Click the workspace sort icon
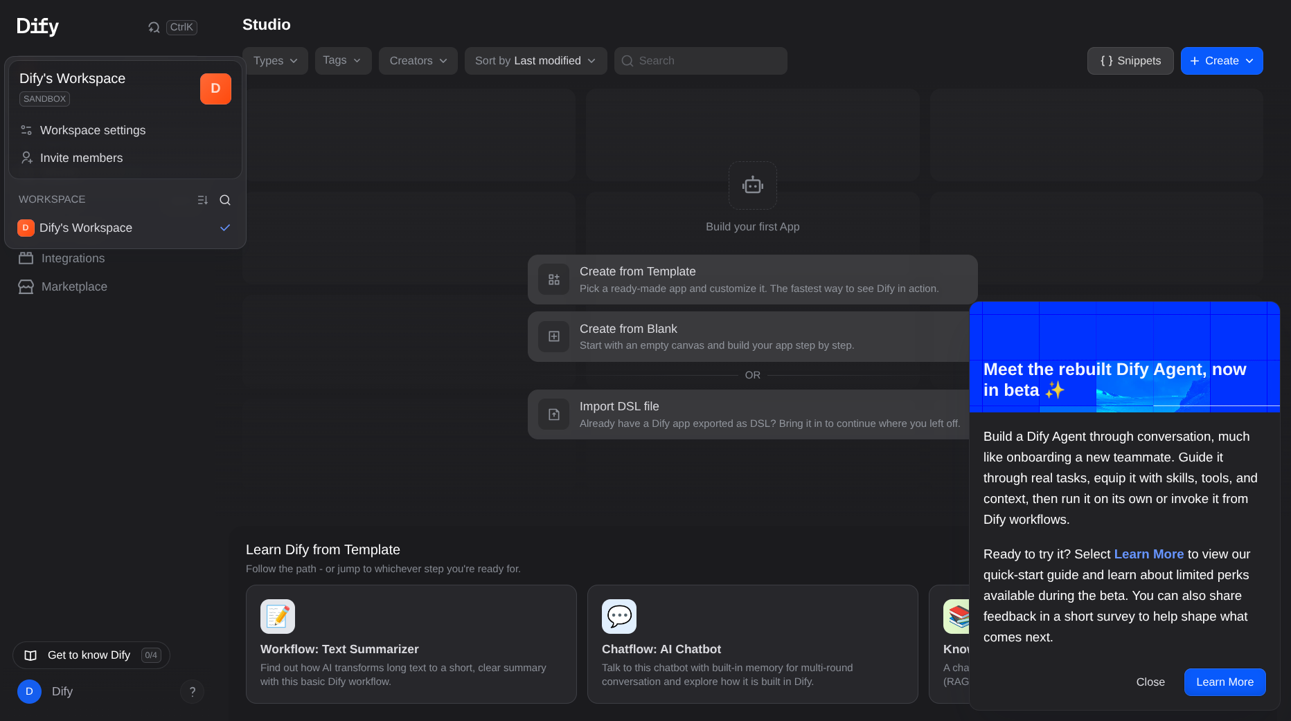This screenshot has height=721, width=1291. [x=203, y=200]
